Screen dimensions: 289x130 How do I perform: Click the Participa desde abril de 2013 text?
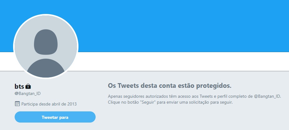pos(49,104)
